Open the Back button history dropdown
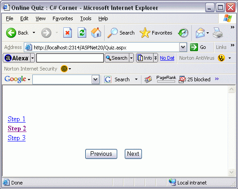Image resolution: width=238 pixels, height=189 pixels. point(34,33)
